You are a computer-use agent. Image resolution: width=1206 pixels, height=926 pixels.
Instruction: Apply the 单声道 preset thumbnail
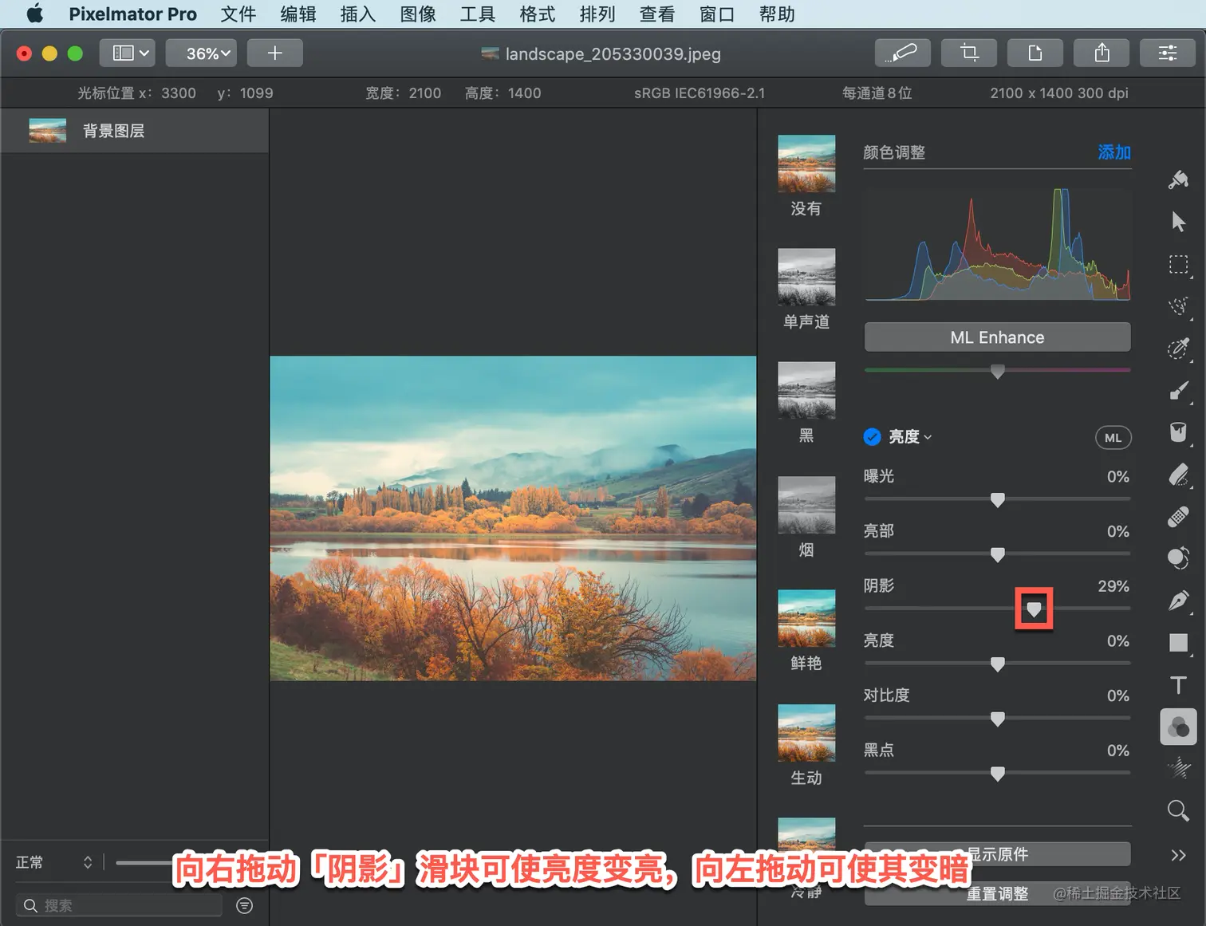[806, 277]
